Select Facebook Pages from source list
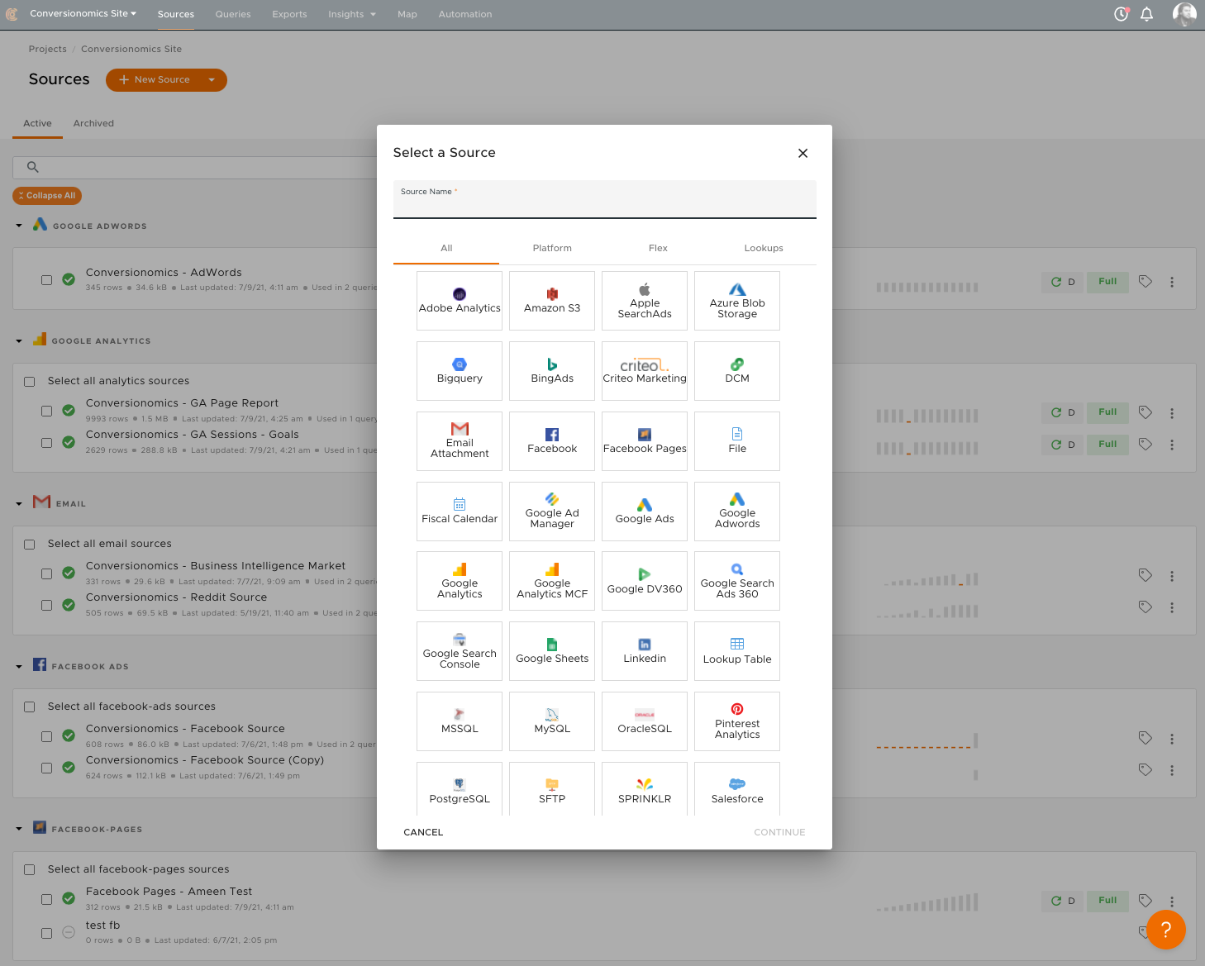This screenshot has width=1205, height=966. pyautogui.click(x=644, y=440)
